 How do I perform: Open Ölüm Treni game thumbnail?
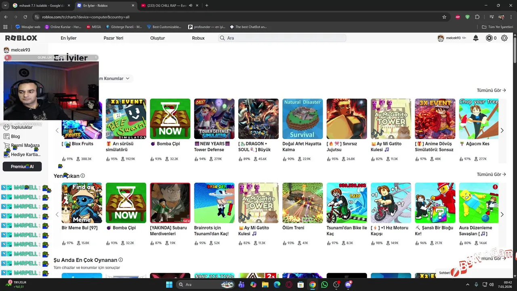pos(303,203)
